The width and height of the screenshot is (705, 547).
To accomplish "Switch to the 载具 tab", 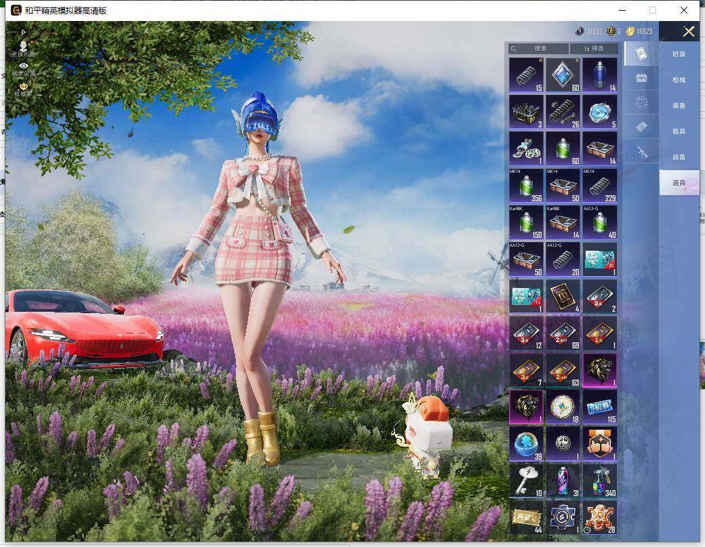I will click(679, 131).
